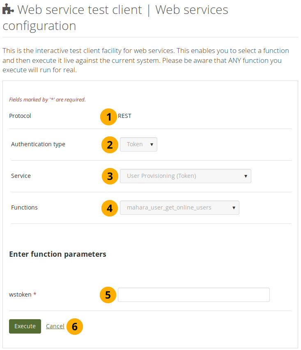Click the REST protocol value
Viewport: 301px width, 350px height.
coord(125,116)
